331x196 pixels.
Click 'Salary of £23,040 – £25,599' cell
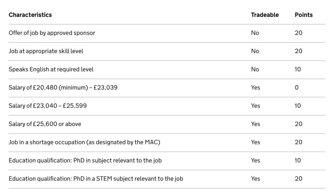click(x=48, y=106)
